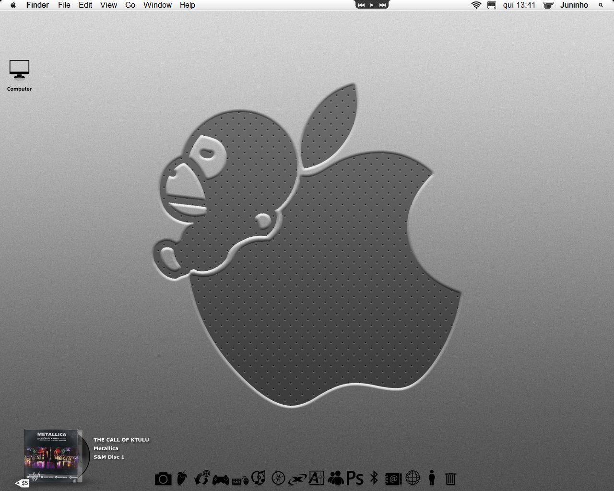The image size is (614, 491).
Task: Open the Help menu
Action: pyautogui.click(x=188, y=5)
